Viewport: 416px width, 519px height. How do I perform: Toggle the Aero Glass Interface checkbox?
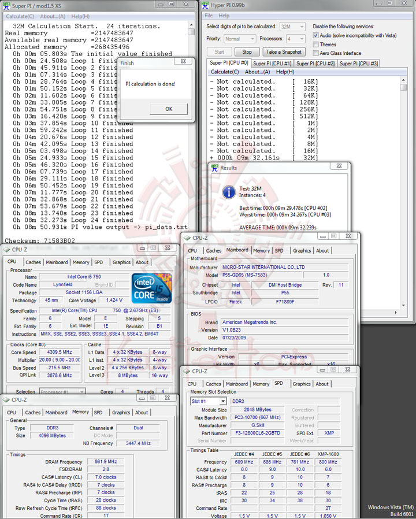315,53
